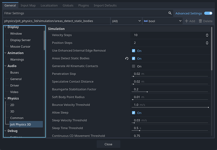Select Display Server in the tree
217x150 pixels.
click(x=20, y=40)
